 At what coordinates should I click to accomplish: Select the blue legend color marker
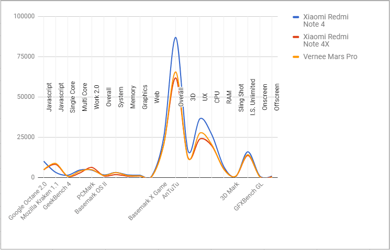(295, 17)
